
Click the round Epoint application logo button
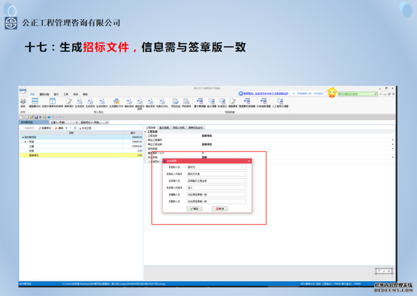[23, 90]
